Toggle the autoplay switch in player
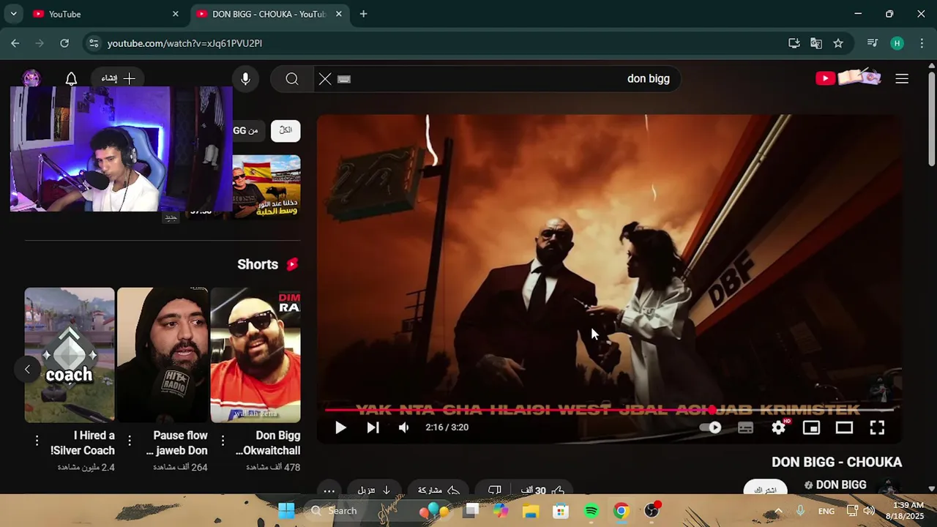This screenshot has height=527, width=937. 711,427
